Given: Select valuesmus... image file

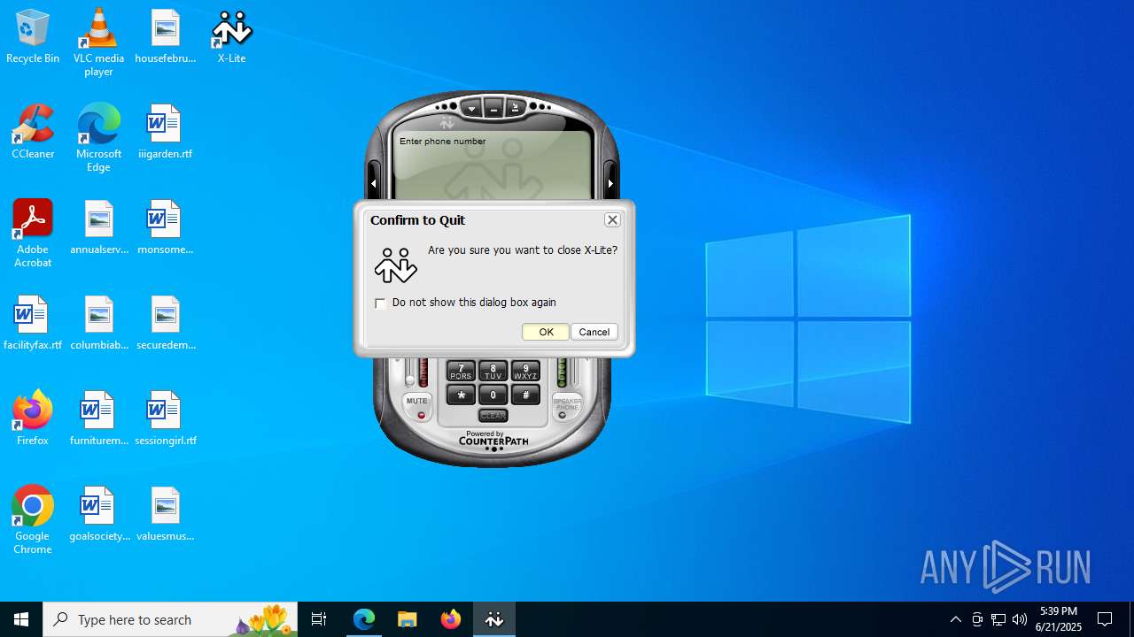Looking at the screenshot, I should [x=166, y=514].
